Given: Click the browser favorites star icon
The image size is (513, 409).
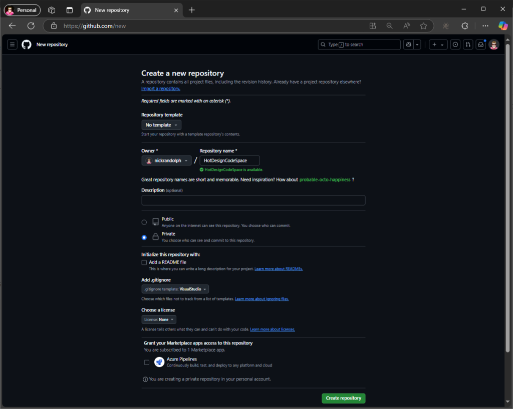Looking at the screenshot, I should pyautogui.click(x=423, y=25).
